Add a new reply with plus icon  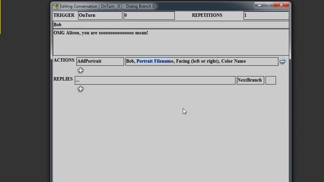(x=80, y=89)
